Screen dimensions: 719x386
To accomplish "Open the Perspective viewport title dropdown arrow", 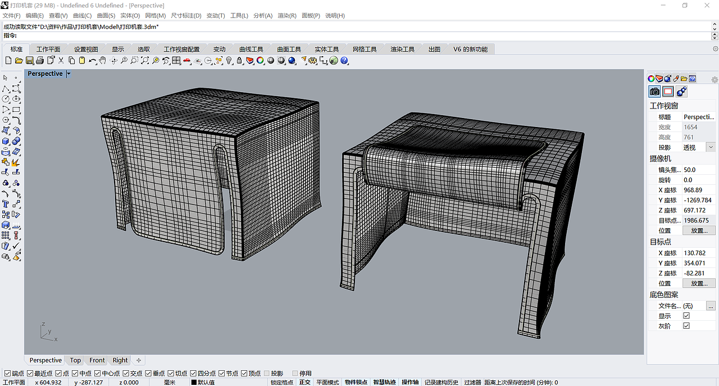I will click(x=69, y=74).
